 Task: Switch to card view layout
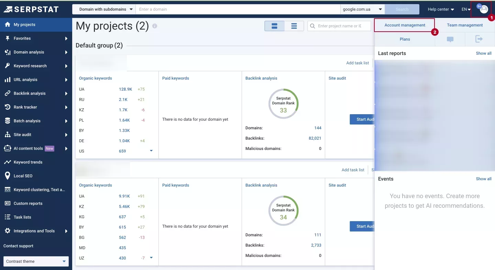274,26
